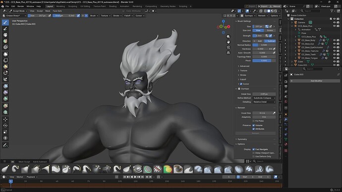
Task: Select the Move tool in left toolbar
Action: click(5, 119)
